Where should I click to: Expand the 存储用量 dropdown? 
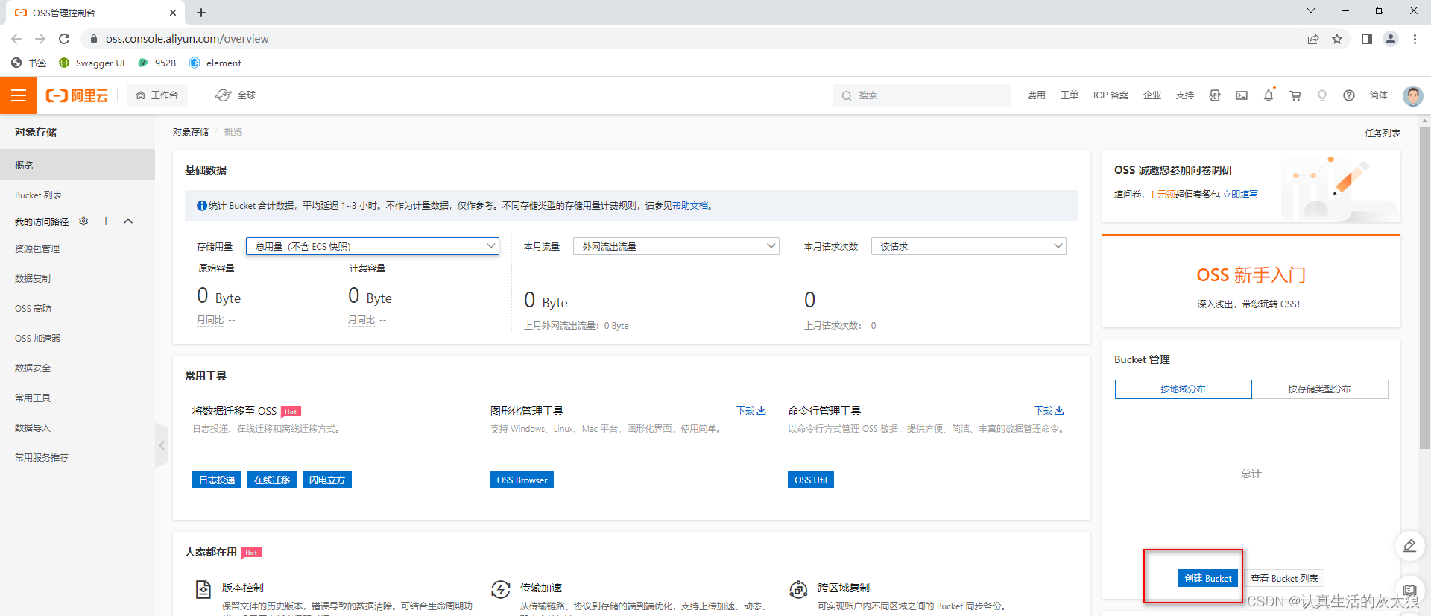373,246
